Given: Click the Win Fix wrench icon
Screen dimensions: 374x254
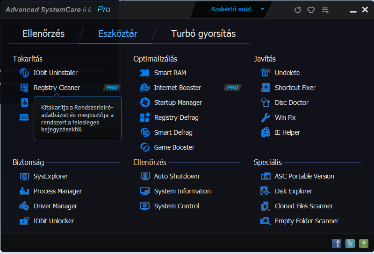Looking at the screenshot, I should coord(266,117).
